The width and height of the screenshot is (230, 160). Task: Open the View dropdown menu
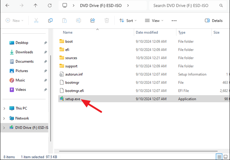tap(154, 21)
